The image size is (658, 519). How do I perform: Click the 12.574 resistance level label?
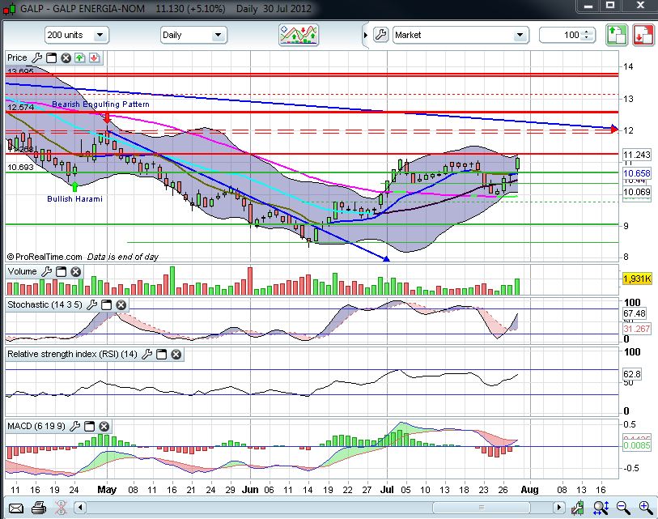click(x=20, y=108)
